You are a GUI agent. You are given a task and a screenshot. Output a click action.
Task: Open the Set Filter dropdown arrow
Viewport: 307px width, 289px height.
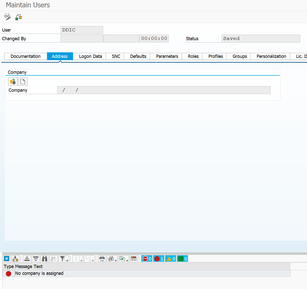tap(67, 260)
